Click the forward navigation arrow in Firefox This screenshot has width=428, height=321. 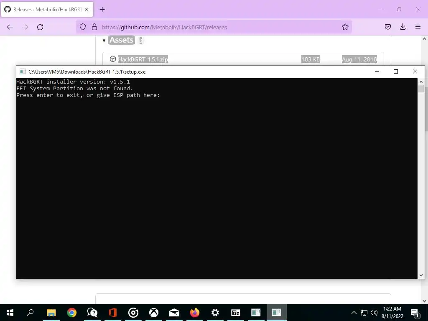click(25, 27)
